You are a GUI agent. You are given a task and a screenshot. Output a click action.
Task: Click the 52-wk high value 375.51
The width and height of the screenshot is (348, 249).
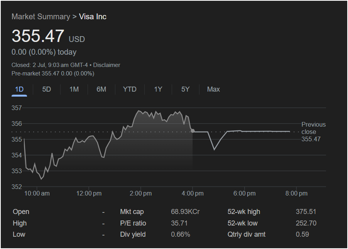pos(306,212)
